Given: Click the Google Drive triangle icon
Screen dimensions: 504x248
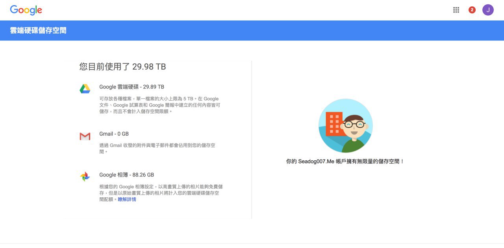Looking at the screenshot, I should point(85,89).
